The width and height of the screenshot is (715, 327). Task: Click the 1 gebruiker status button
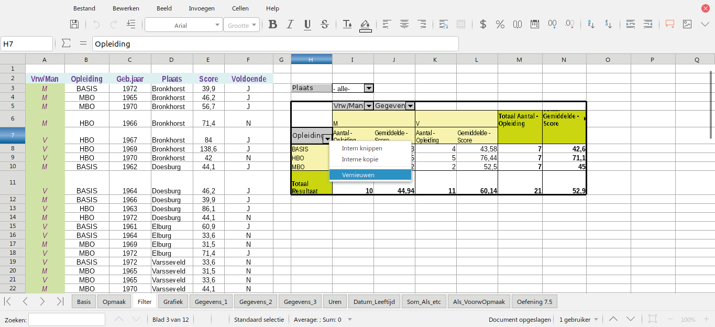(578, 320)
